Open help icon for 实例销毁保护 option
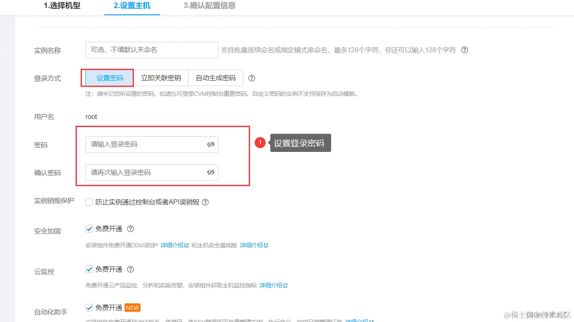 click(205, 202)
